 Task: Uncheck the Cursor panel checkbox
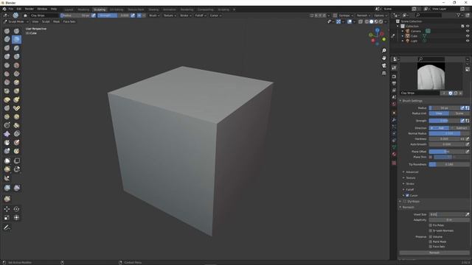tap(407, 195)
